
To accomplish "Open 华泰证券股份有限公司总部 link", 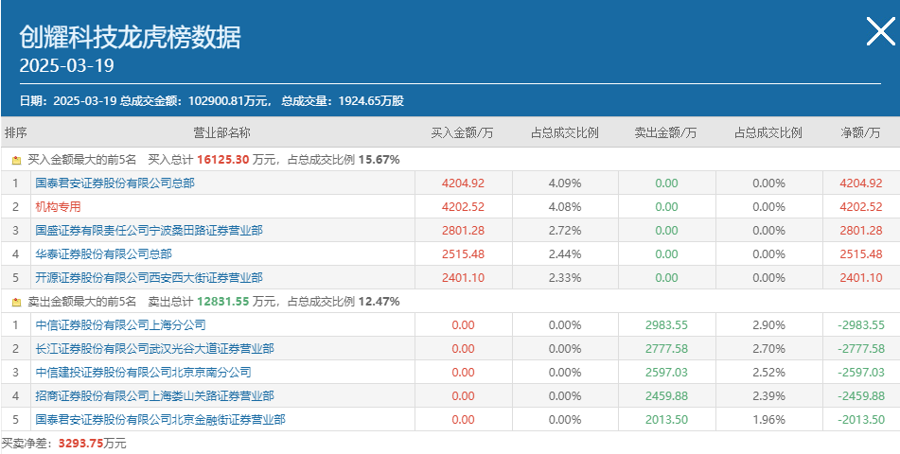I will tap(103, 253).
